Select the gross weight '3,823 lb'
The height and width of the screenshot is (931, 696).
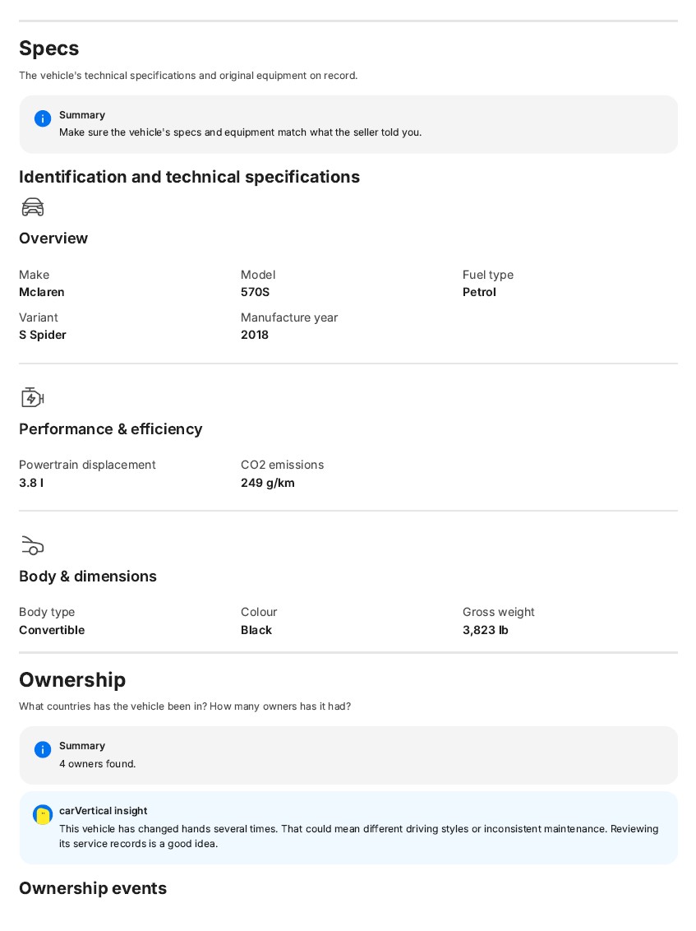(486, 630)
